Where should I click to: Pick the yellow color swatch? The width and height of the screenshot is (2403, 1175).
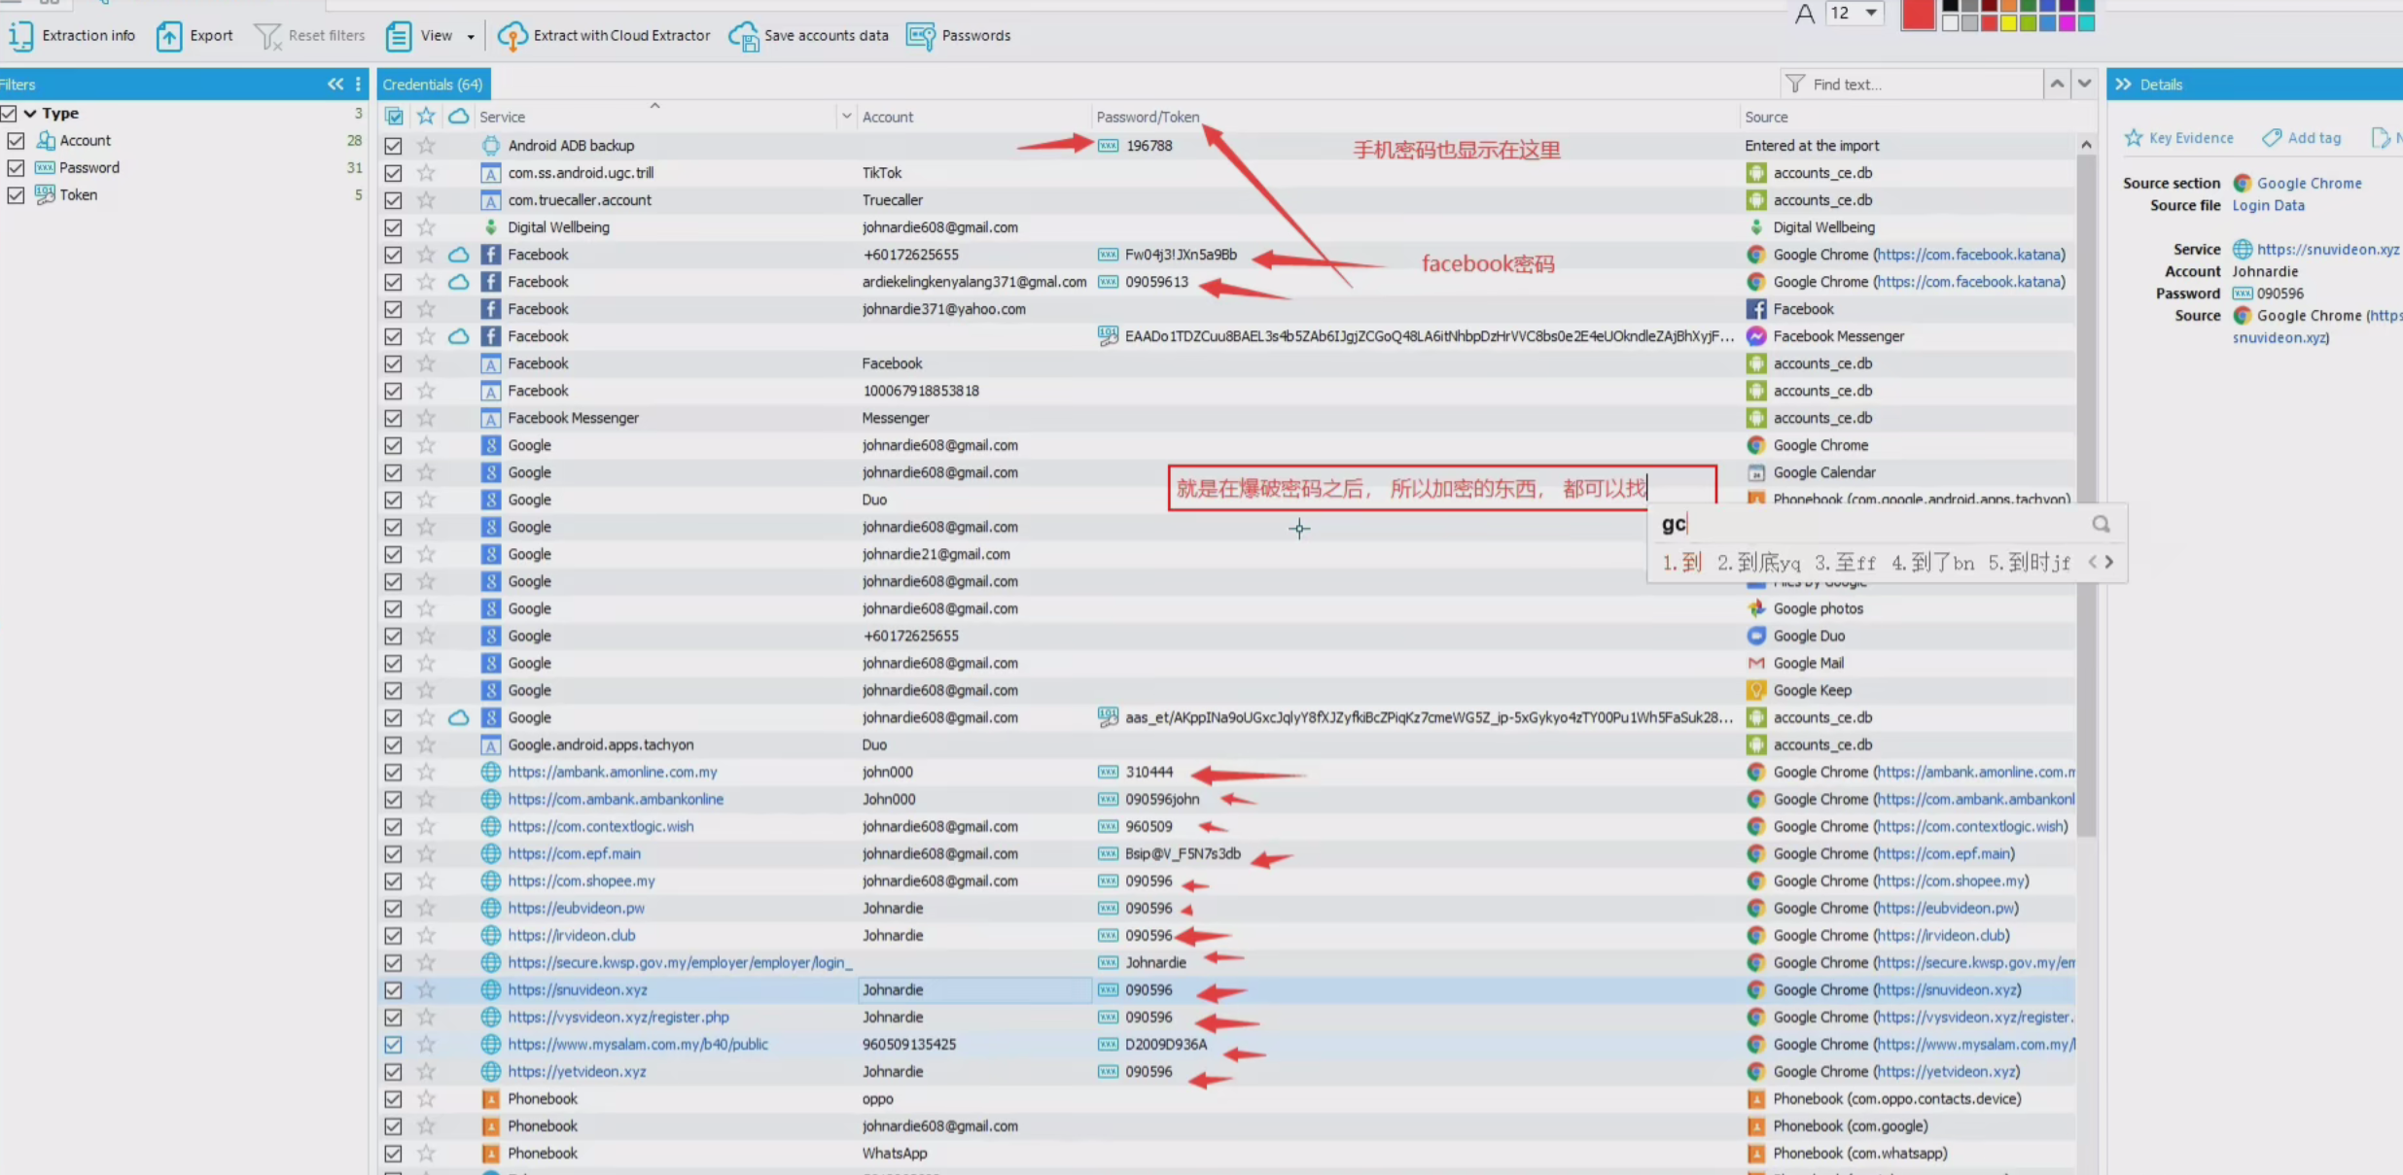click(x=2008, y=23)
